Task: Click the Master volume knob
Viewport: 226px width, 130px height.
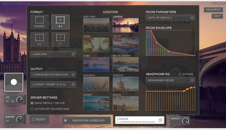Action: tap(19, 119)
